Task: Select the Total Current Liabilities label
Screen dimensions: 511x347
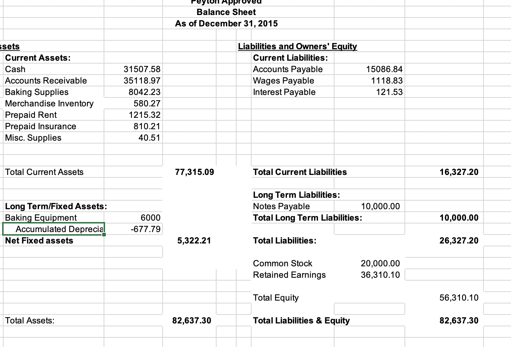Action: (x=300, y=172)
